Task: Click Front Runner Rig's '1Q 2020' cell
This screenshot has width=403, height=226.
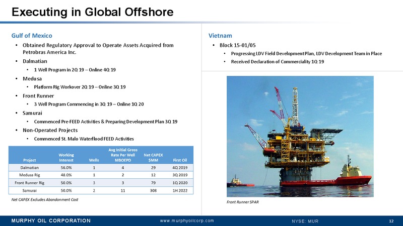Action: coord(180,183)
